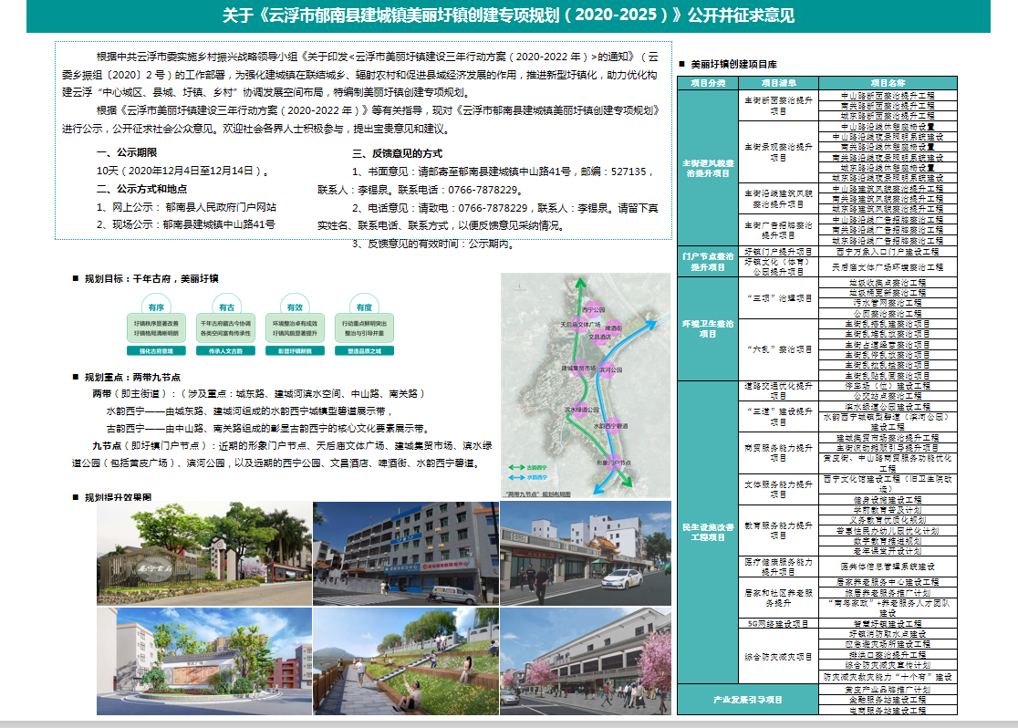The image size is (1018, 728).
Task: Click the 规划提升效果图 heading
Action: coord(118,497)
